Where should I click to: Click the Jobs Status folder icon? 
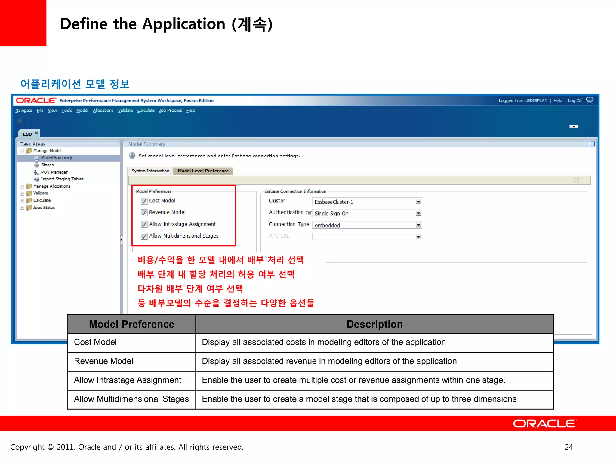[x=29, y=208]
